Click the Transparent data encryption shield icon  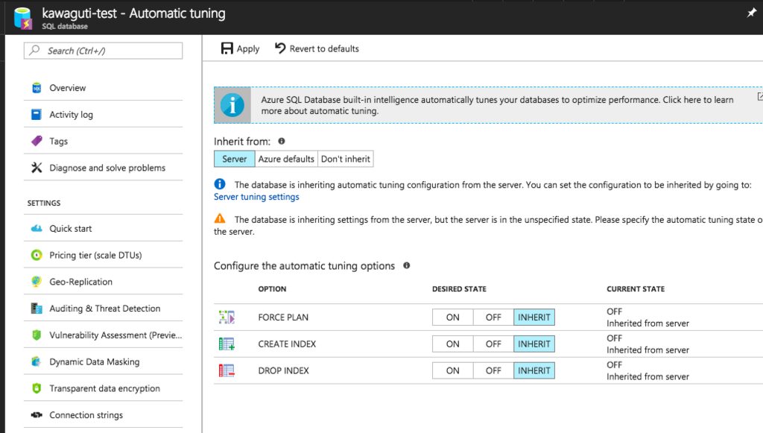point(37,388)
